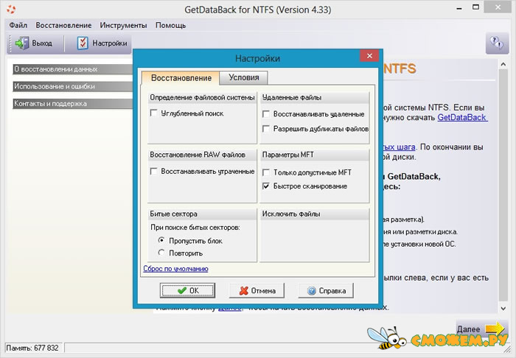Click the vertical scrollbar thumb
Screen dimensions: 516x358
(x=503, y=185)
